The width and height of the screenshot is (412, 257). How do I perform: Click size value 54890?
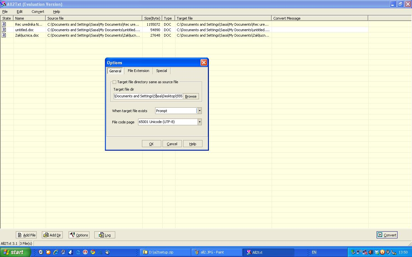[155, 30]
